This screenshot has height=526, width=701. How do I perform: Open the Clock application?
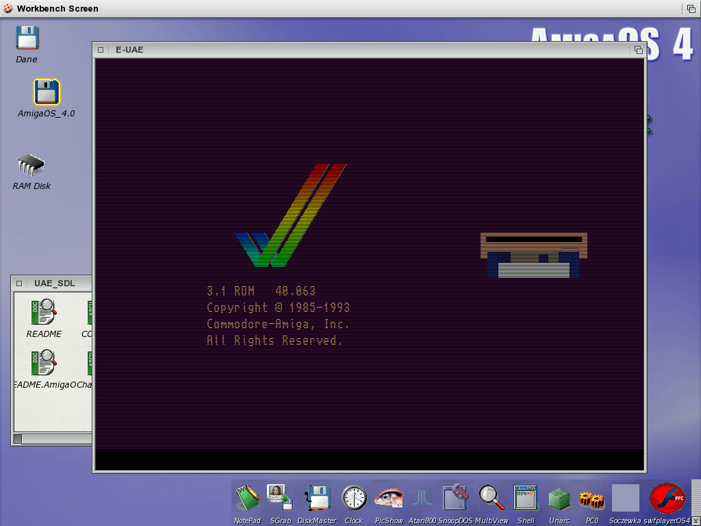click(354, 498)
